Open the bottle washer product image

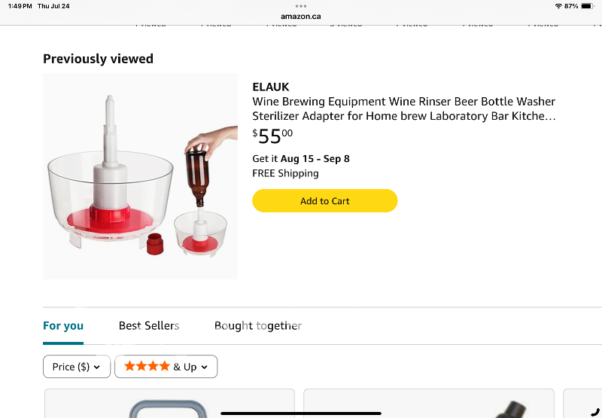(x=140, y=176)
